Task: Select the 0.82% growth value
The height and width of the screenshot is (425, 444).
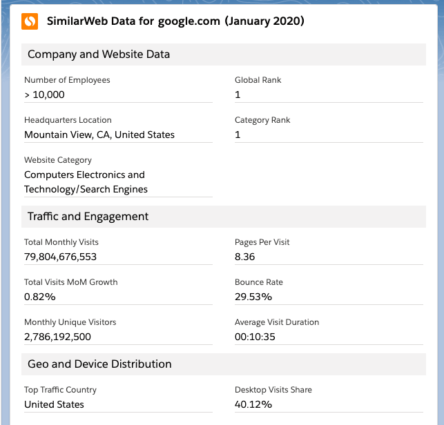Action: point(40,297)
